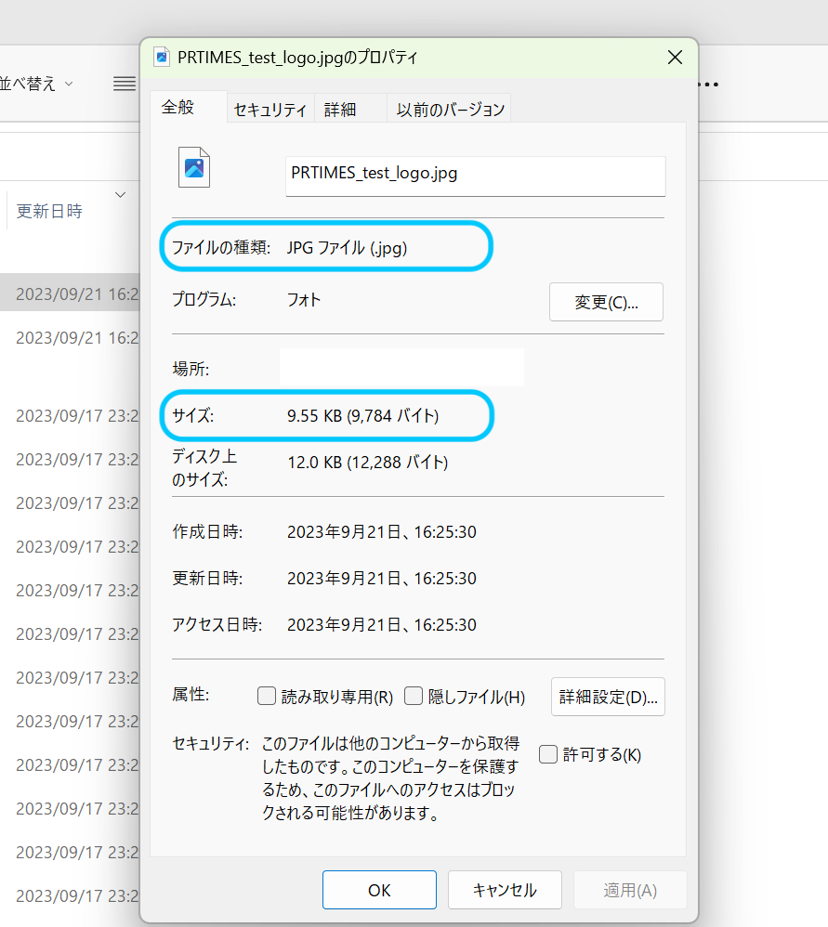
Task: Open the three-dots more options menu
Action: pos(709,85)
